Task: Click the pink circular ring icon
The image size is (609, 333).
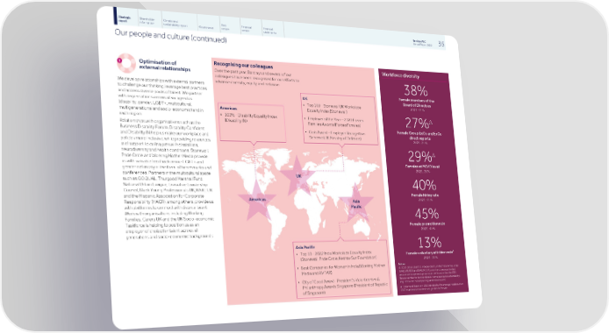Action: 125,63
